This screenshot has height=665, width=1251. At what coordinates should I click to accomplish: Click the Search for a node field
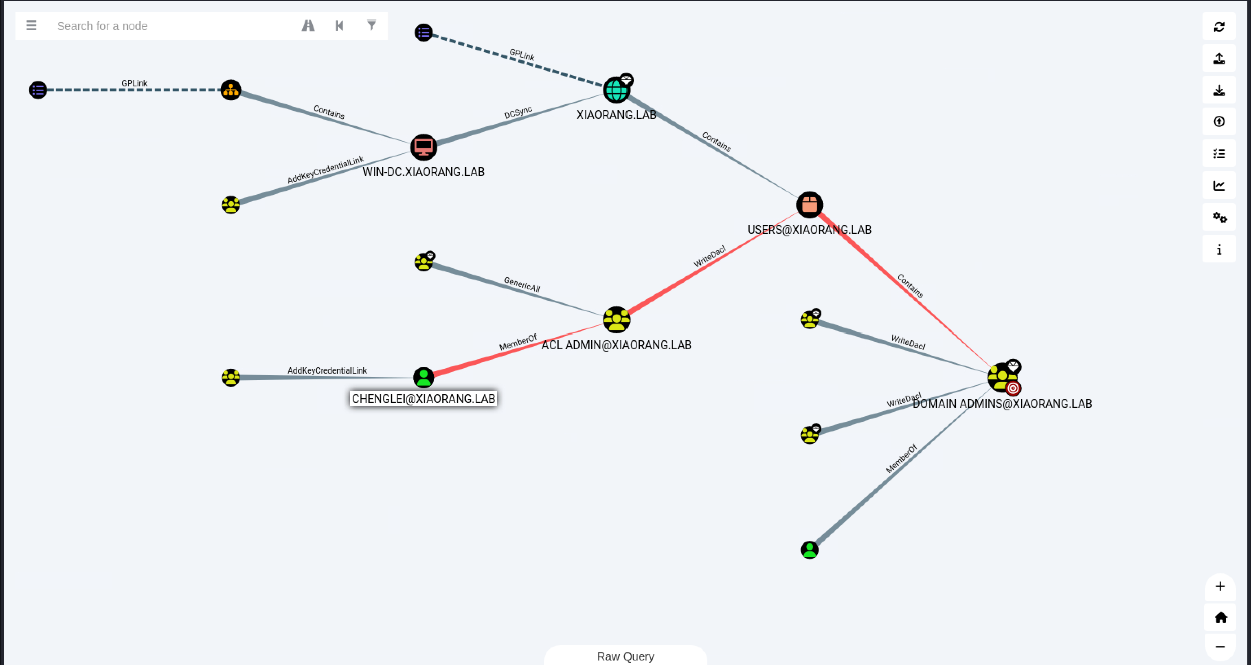point(170,26)
